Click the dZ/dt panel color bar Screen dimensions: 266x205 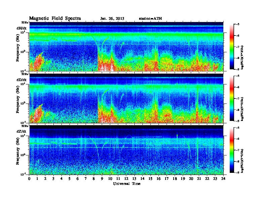pyautogui.click(x=231, y=150)
